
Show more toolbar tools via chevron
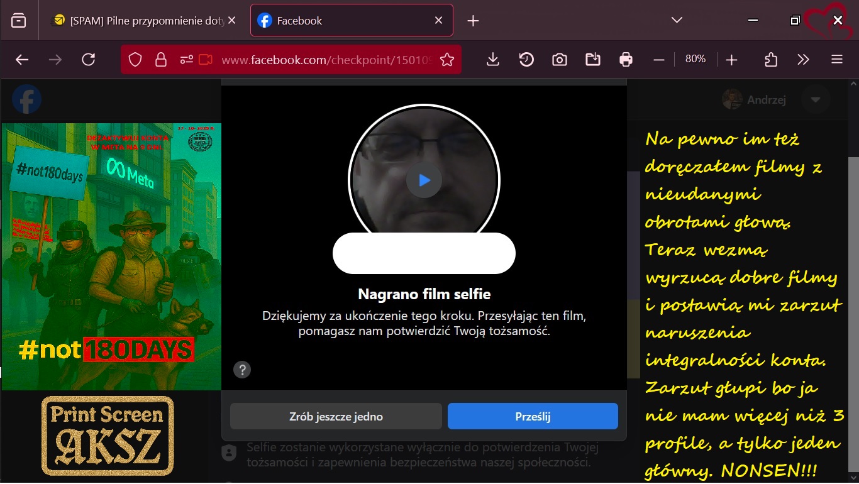[x=803, y=60]
